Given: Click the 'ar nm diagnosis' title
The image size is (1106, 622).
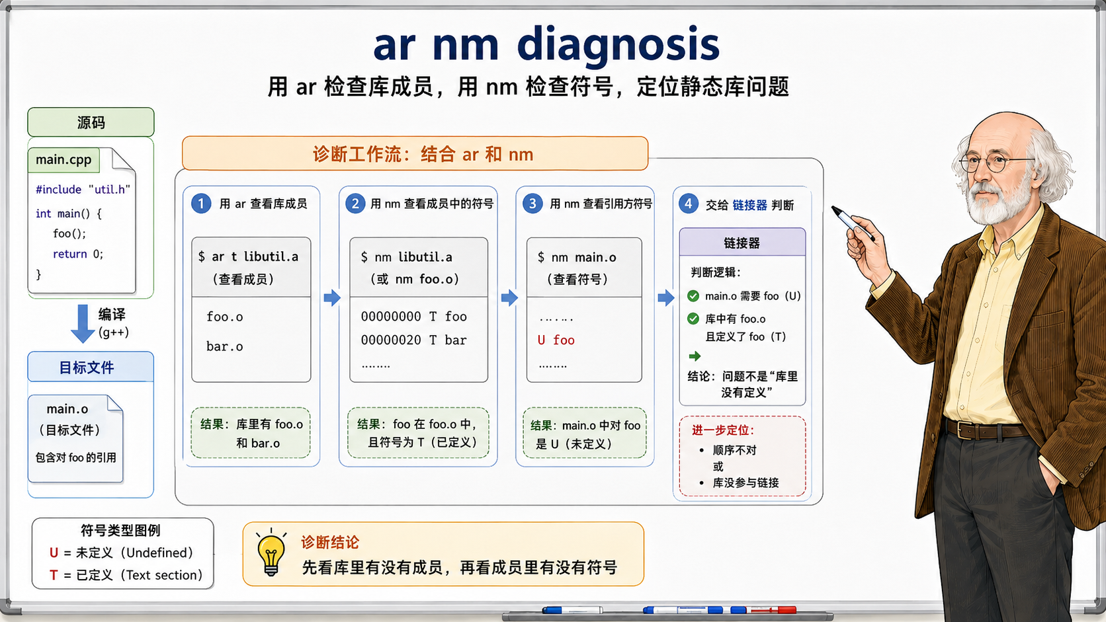Looking at the screenshot, I should tap(546, 44).
